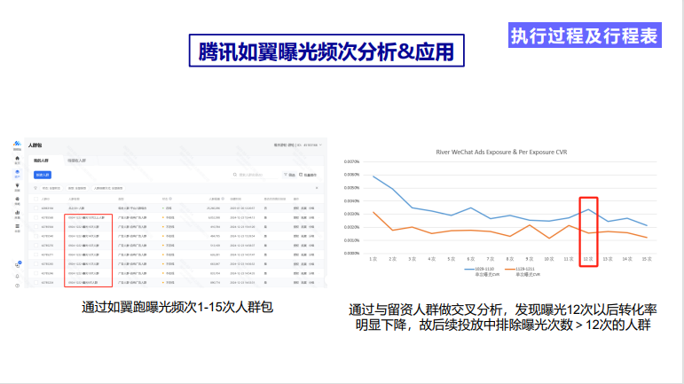
Task: Open the blue highlighted assets sidebar icon
Action: click(x=17, y=173)
